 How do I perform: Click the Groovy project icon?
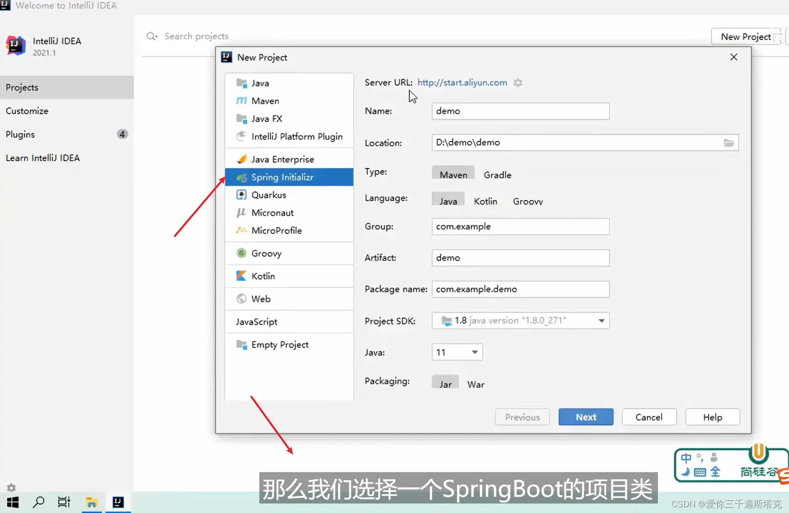(242, 253)
